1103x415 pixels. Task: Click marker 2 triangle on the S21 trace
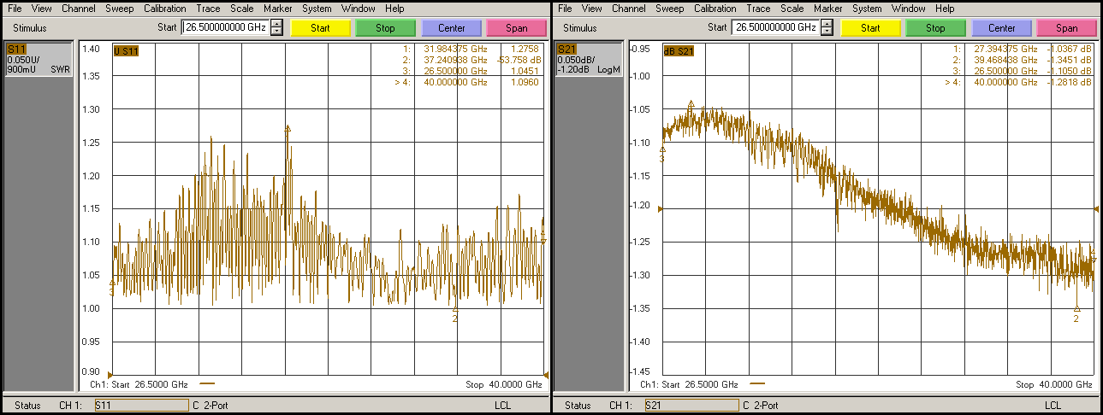pos(1076,308)
